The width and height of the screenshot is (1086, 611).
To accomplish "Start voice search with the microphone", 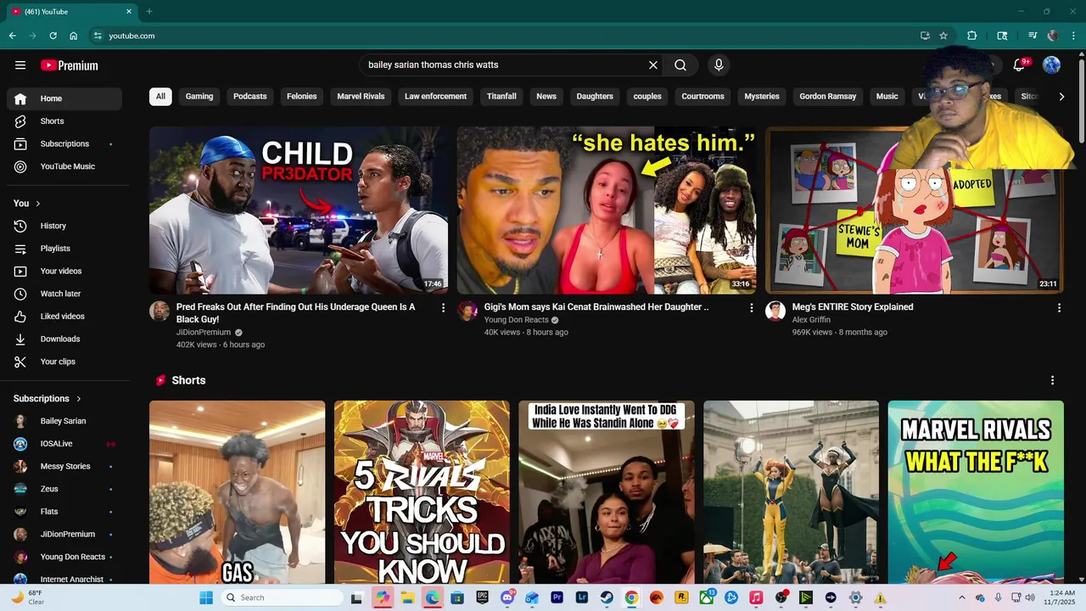I will 719,65.
